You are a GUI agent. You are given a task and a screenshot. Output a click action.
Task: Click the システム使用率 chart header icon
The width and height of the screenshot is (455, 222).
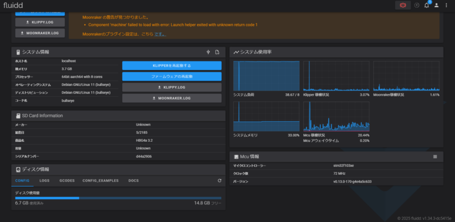236,52
